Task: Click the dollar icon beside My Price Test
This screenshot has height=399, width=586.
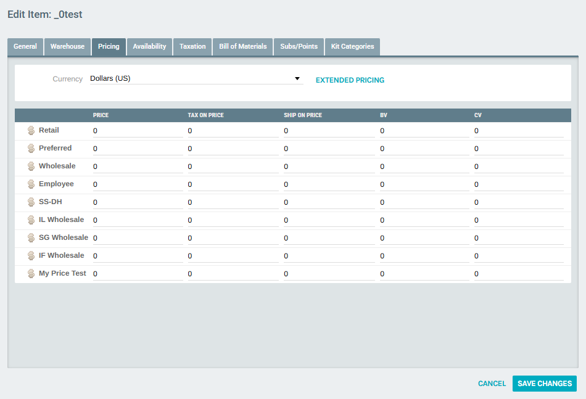Action: pyautogui.click(x=31, y=274)
